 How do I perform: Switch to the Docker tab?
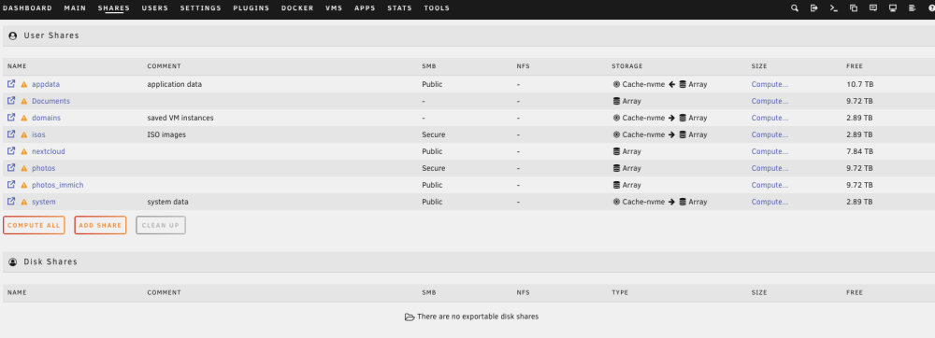[297, 8]
